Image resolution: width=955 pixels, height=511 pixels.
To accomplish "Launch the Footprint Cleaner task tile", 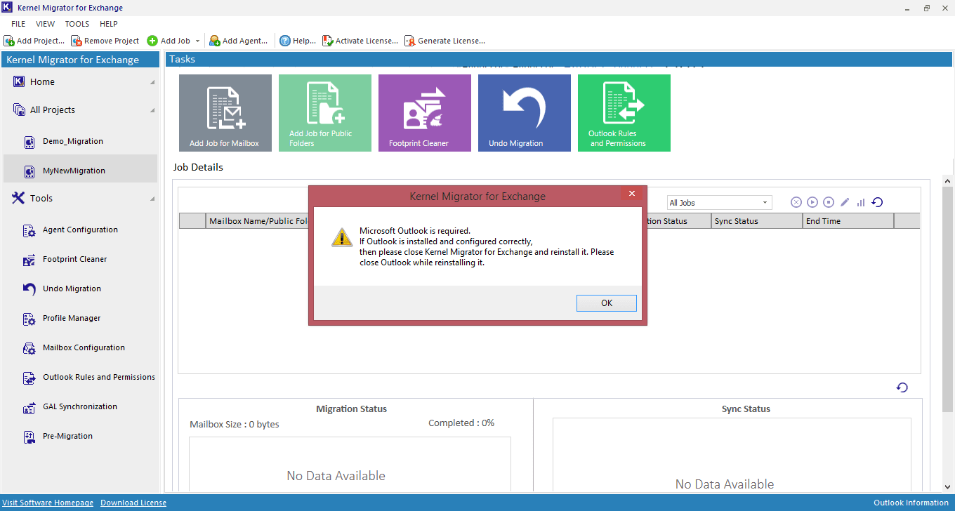I will click(424, 113).
